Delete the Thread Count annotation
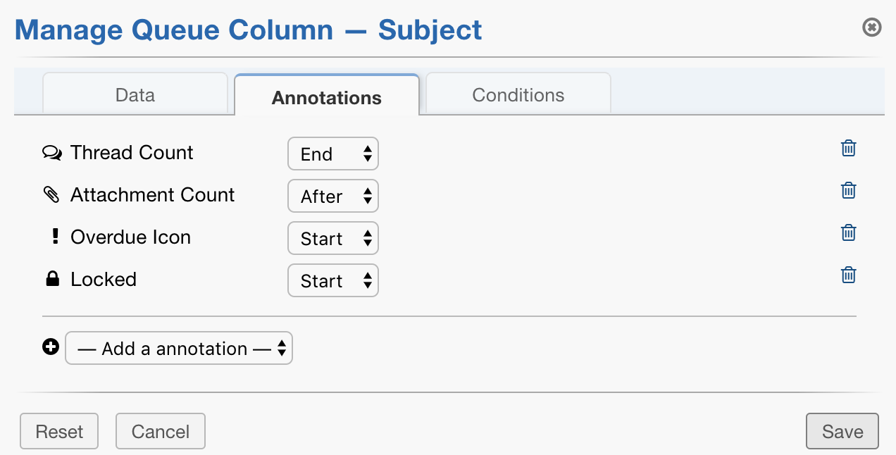The width and height of the screenshot is (896, 455). pyautogui.click(x=848, y=148)
